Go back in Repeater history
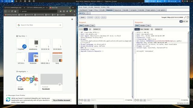 coord(97,17)
